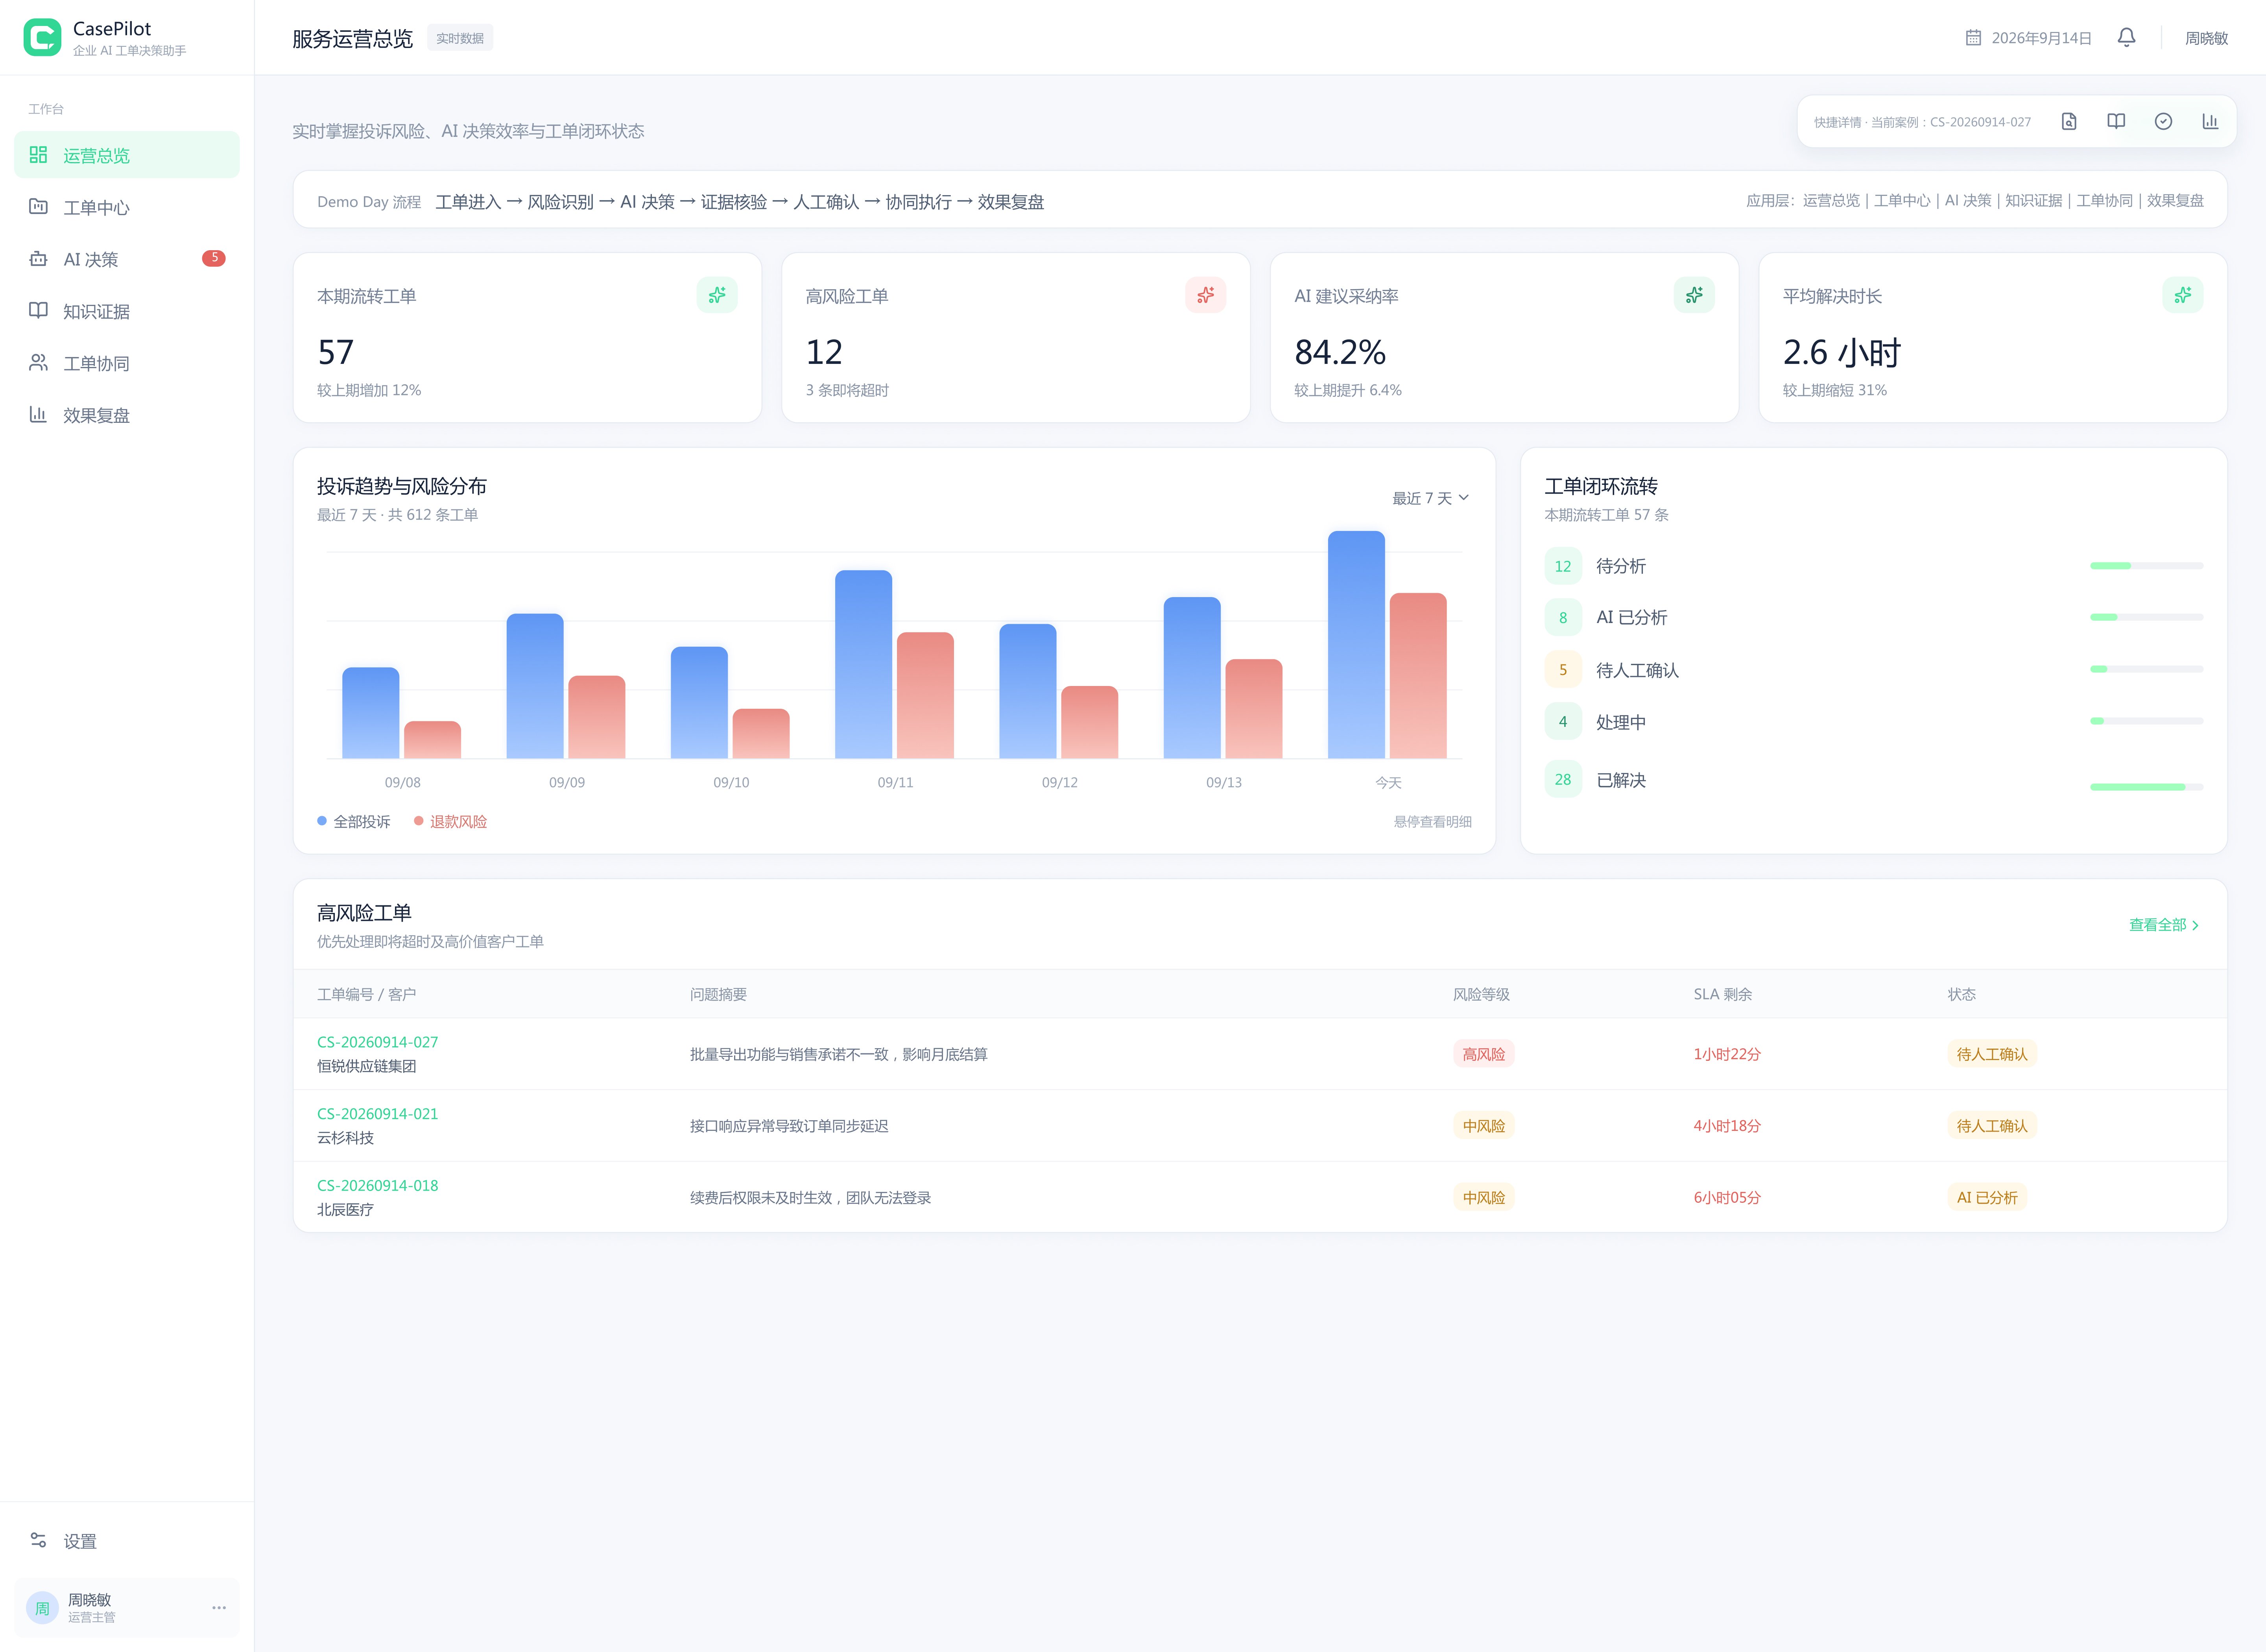Click sparkle icon on 本期流转工单 card
Image resolution: width=2266 pixels, height=1652 pixels.
[717, 295]
